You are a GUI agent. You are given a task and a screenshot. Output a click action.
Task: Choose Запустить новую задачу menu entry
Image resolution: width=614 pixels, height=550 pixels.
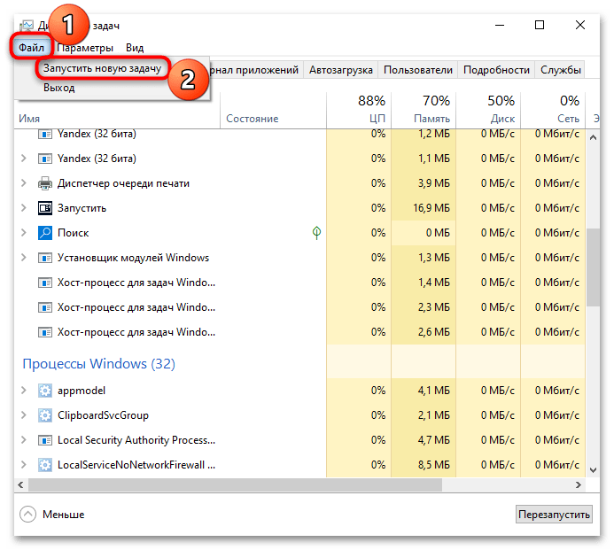(x=102, y=68)
